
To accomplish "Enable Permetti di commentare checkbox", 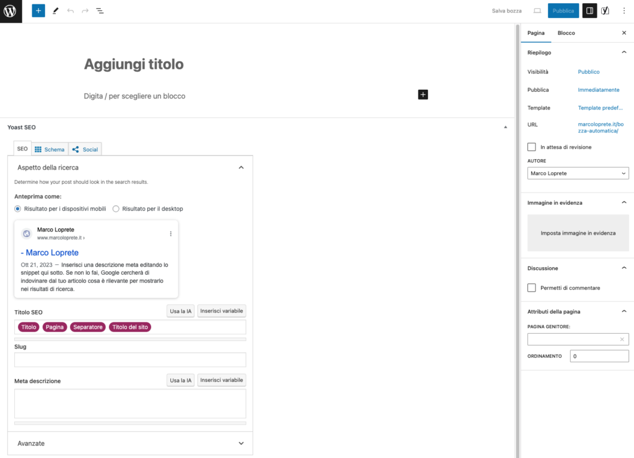I will pyautogui.click(x=532, y=287).
